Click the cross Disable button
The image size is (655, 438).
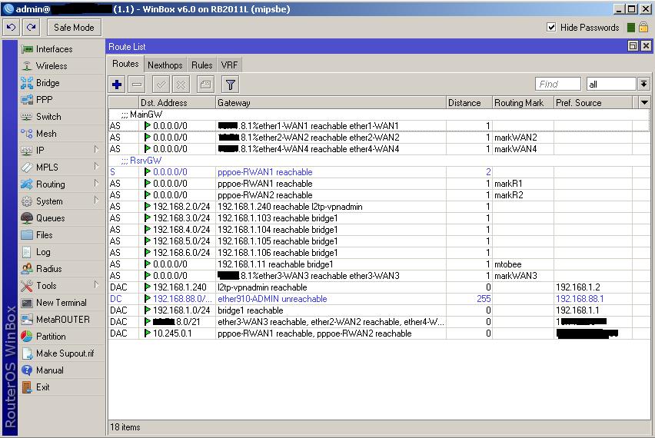[x=181, y=85]
